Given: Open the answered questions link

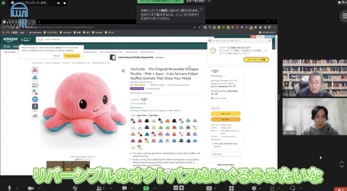Looking at the screenshot, I should pyautogui.click(x=178, y=85).
